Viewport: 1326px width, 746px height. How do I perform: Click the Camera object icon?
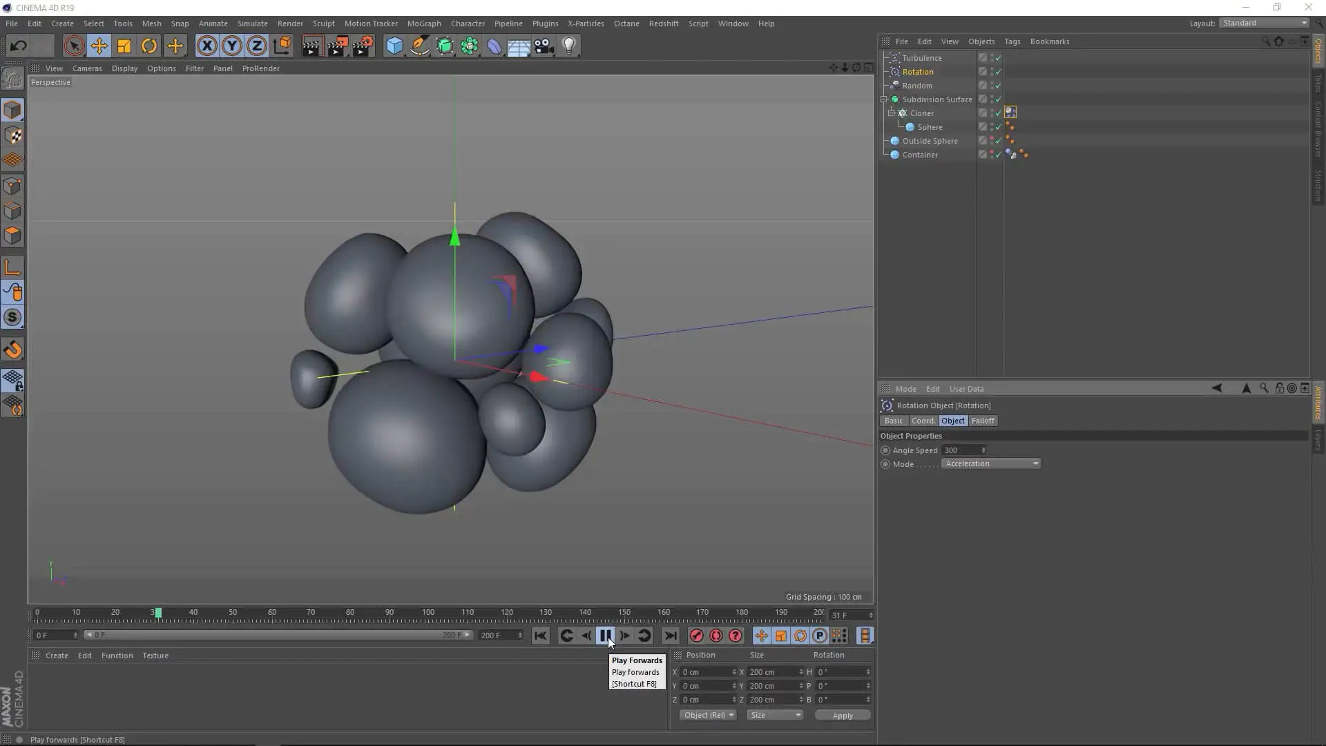tap(544, 46)
